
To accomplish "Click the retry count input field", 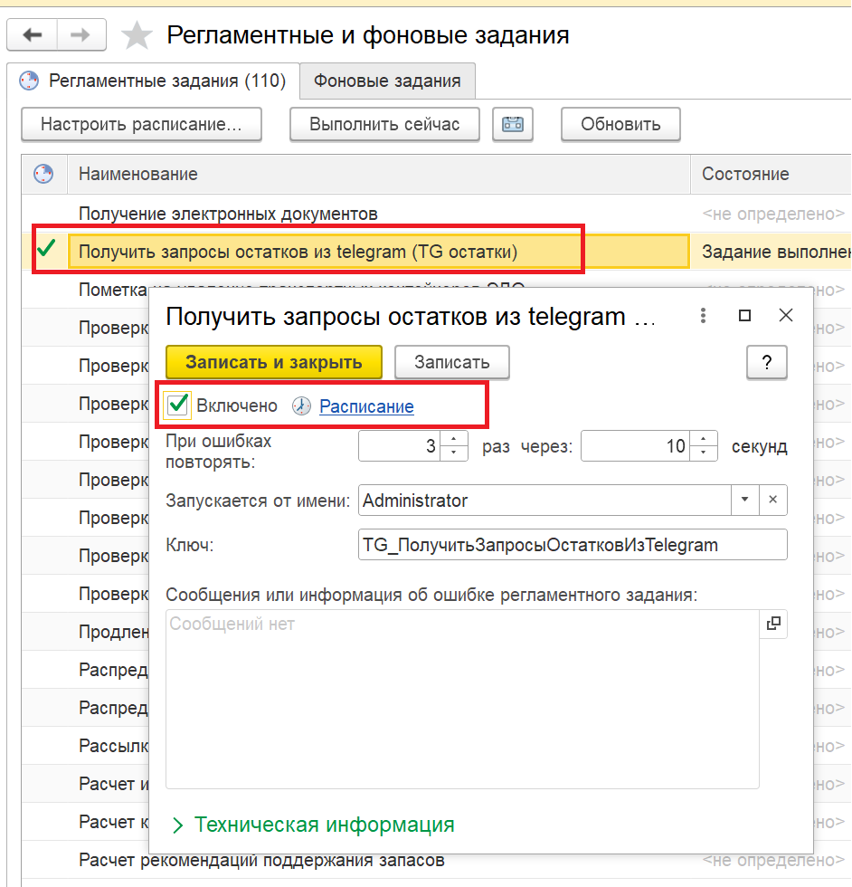I will pos(399,445).
